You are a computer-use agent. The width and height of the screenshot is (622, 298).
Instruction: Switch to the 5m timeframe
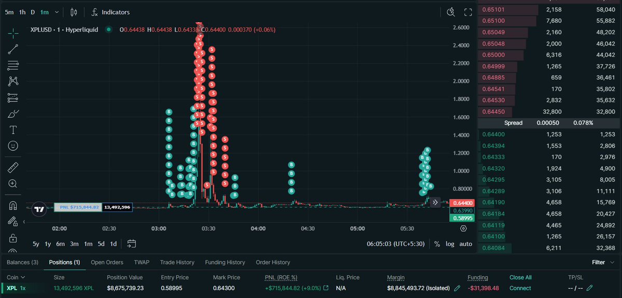(9, 12)
